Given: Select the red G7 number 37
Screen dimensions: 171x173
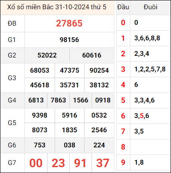Looking at the screenshot, I should coord(103,163).
